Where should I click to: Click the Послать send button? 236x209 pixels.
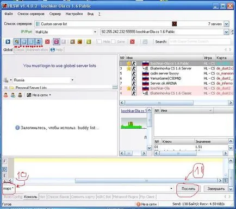point(188,189)
